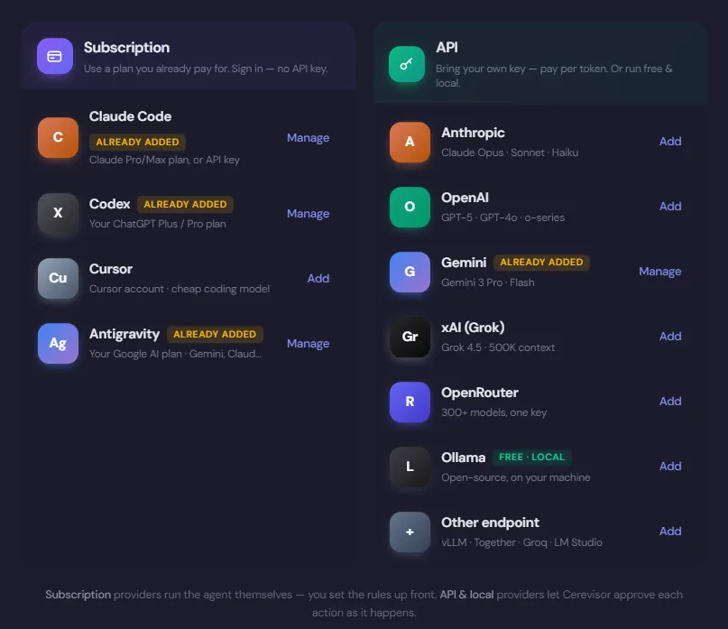Screen dimensions: 728x629
Task: Click the Gemini title
Action: point(464,263)
